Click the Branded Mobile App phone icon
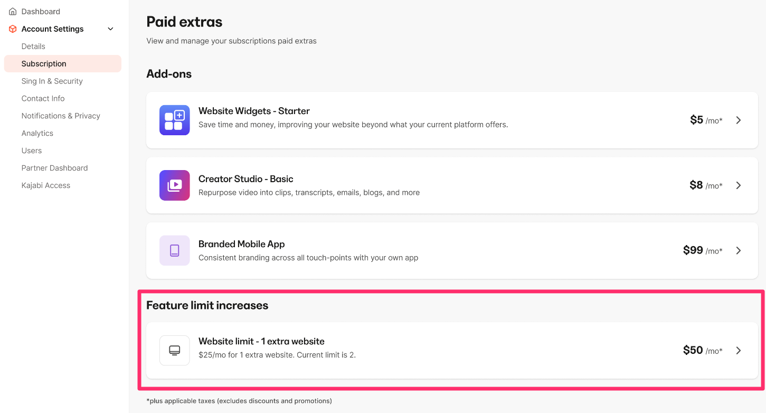766x413 pixels. [x=174, y=250]
